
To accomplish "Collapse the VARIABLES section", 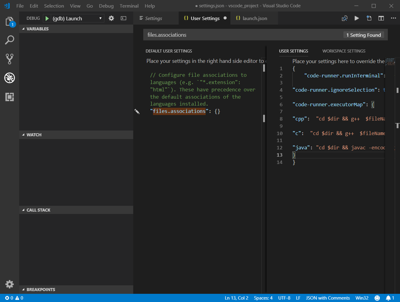I will (76, 29).
